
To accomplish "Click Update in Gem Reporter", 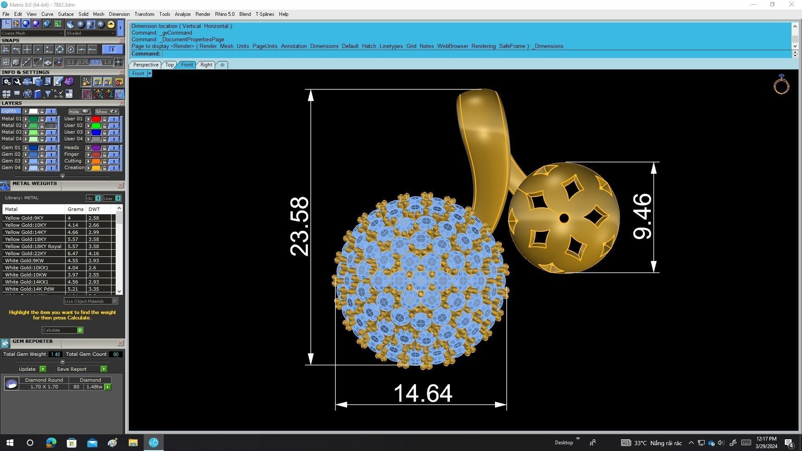I will coord(32,369).
